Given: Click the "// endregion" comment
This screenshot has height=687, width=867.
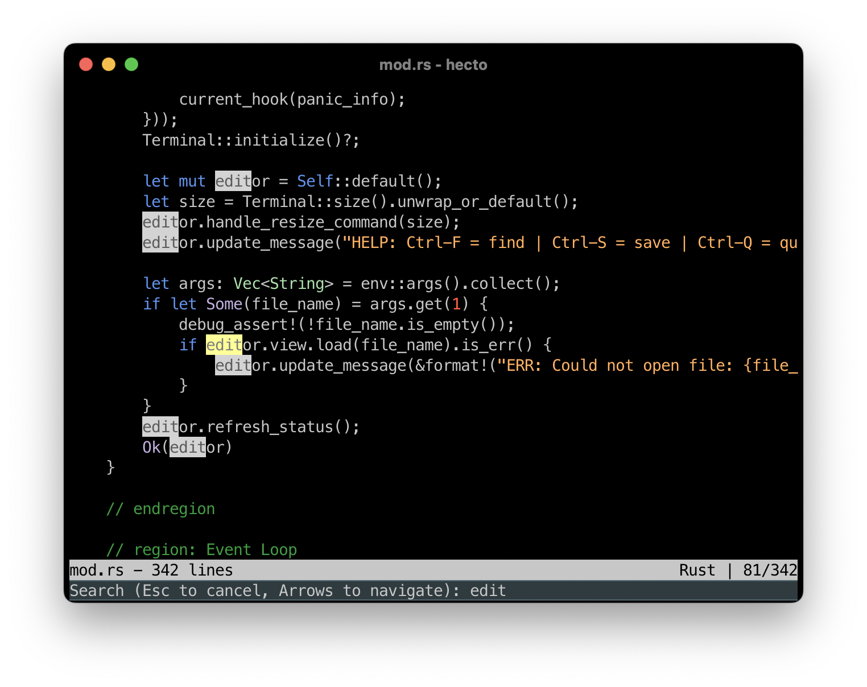Looking at the screenshot, I should tap(161, 508).
